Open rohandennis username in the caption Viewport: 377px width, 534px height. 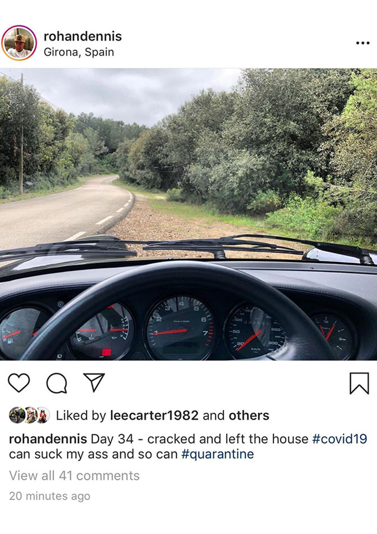click(48, 439)
